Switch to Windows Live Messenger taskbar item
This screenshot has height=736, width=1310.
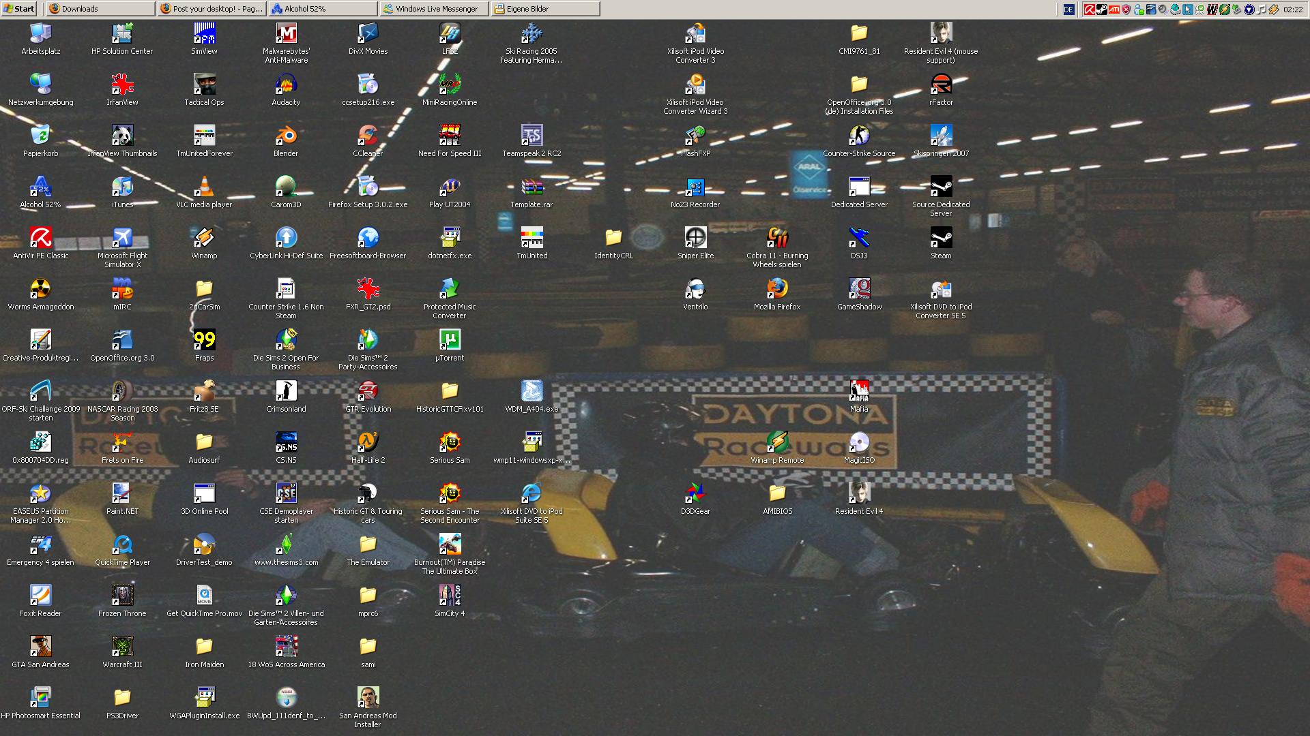[435, 9]
